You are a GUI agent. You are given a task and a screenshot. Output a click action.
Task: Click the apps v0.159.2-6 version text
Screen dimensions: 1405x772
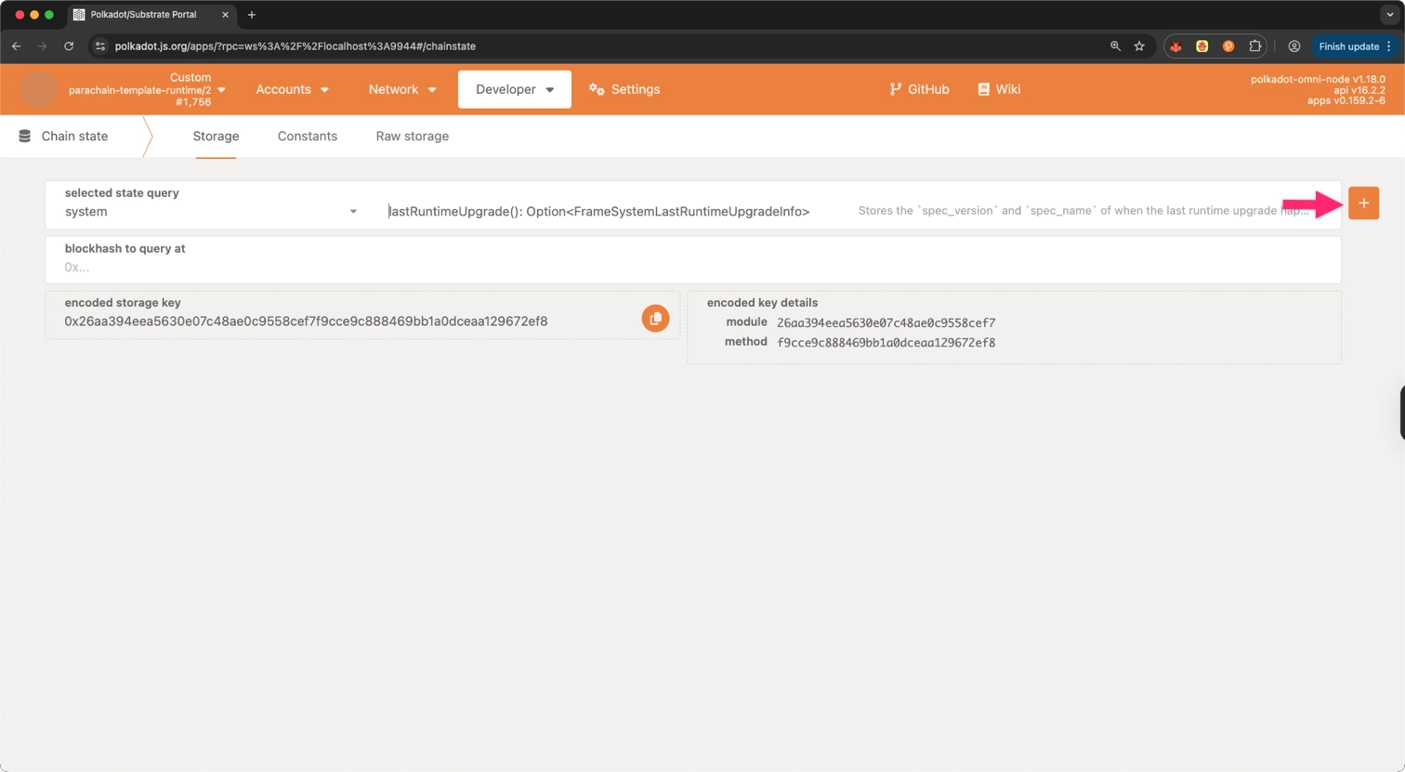1346,100
